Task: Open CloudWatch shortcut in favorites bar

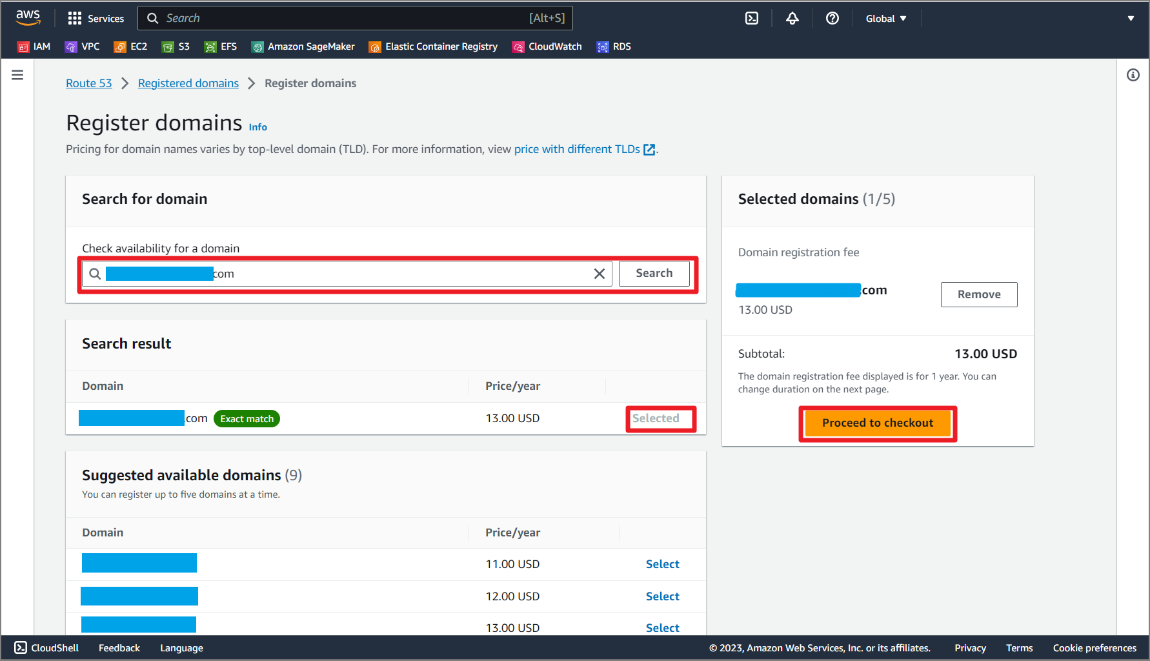Action: click(x=547, y=46)
